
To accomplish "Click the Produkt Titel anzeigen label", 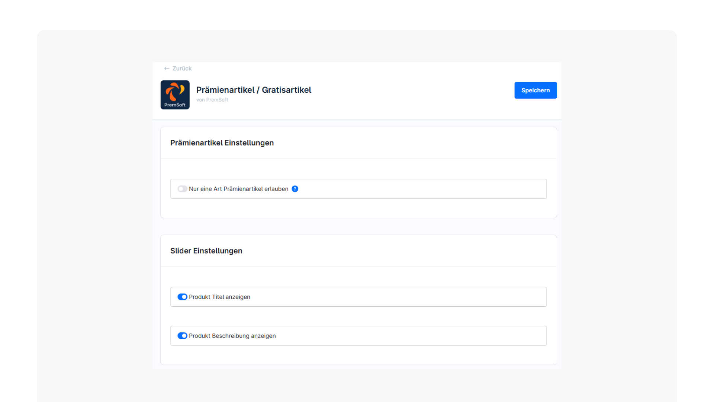I will (x=219, y=297).
